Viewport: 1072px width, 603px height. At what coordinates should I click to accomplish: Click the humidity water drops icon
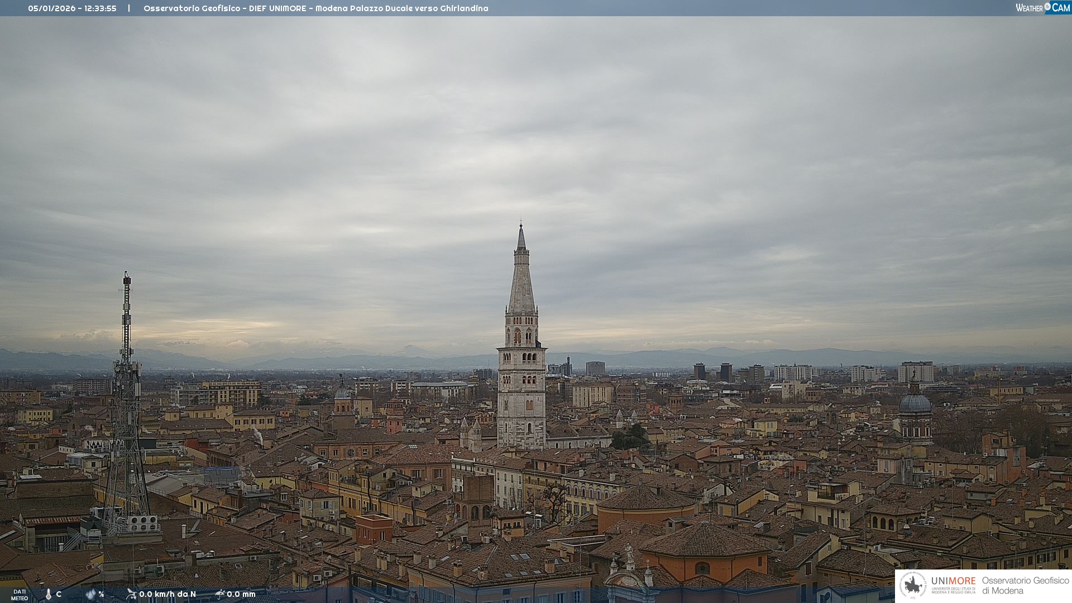coord(90,594)
